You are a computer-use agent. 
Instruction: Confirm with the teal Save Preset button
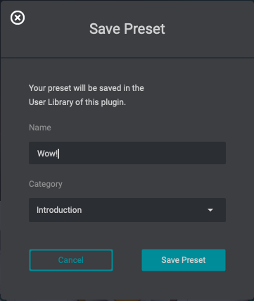pos(184,260)
